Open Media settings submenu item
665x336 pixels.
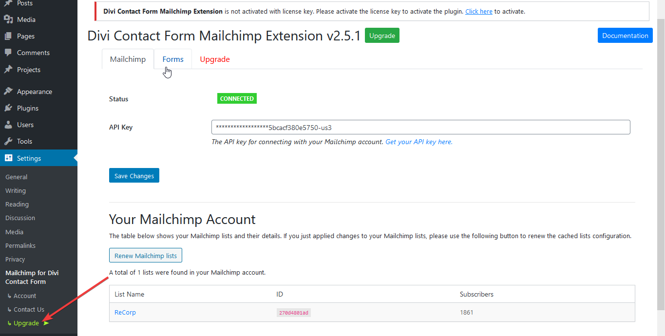[14, 232]
